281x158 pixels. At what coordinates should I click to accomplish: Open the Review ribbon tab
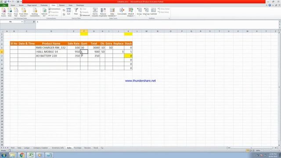point(62,5)
